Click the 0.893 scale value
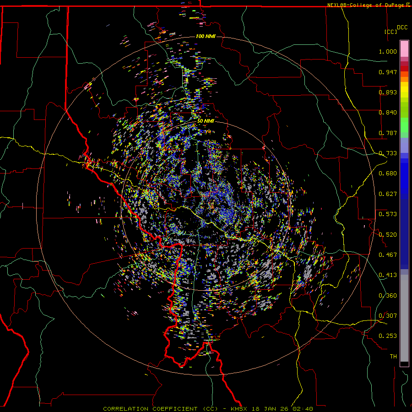This screenshot has height=412, width=412. pyautogui.click(x=388, y=92)
